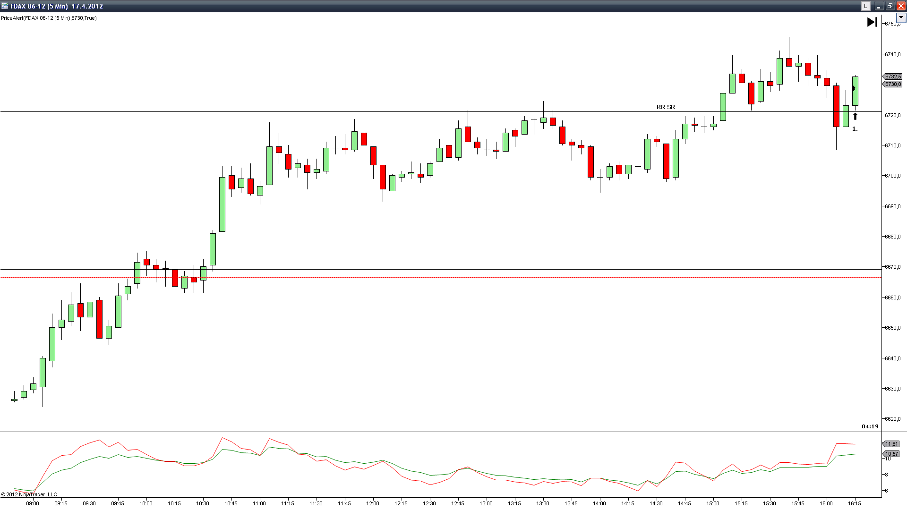Click the 12:00 time axis label
The image size is (907, 510).
tap(373, 503)
